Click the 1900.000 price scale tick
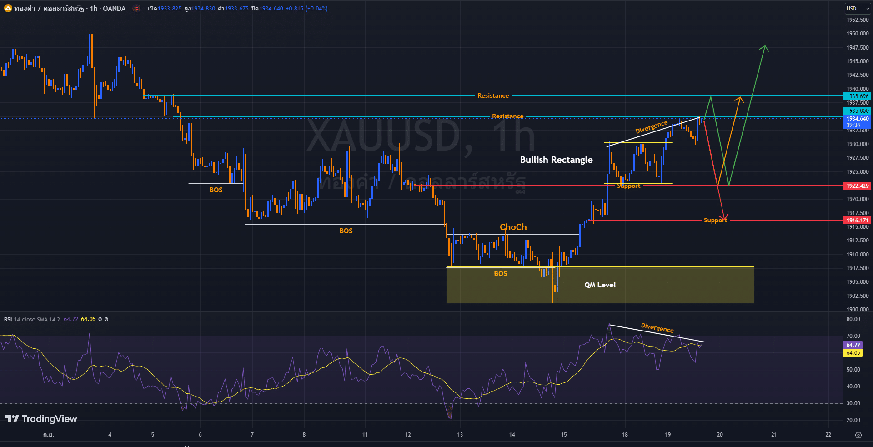The height and width of the screenshot is (447, 873). [x=858, y=310]
